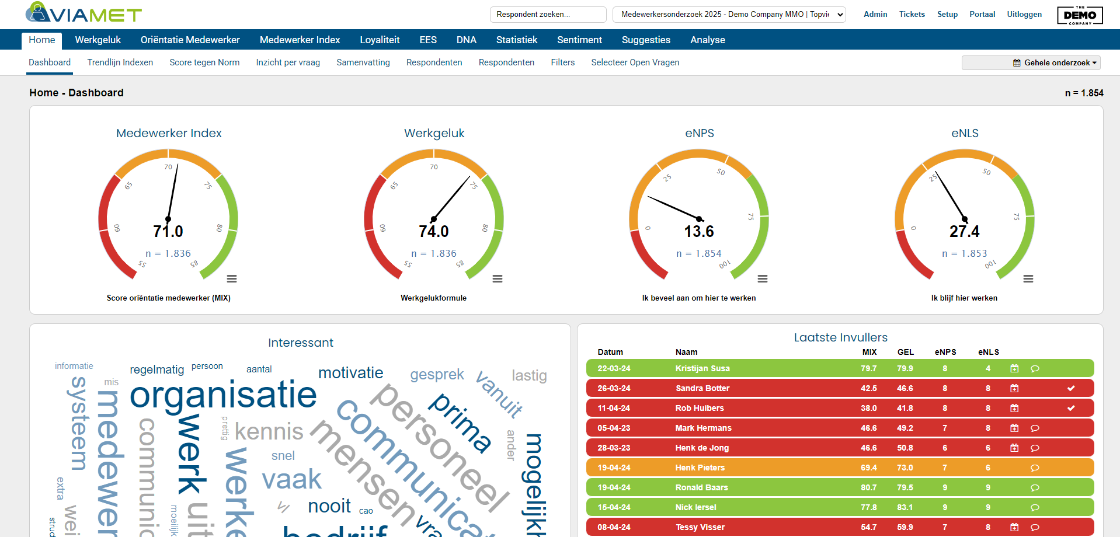1120x537 pixels.
Task: Click The Demo Company logo
Action: point(1080,15)
